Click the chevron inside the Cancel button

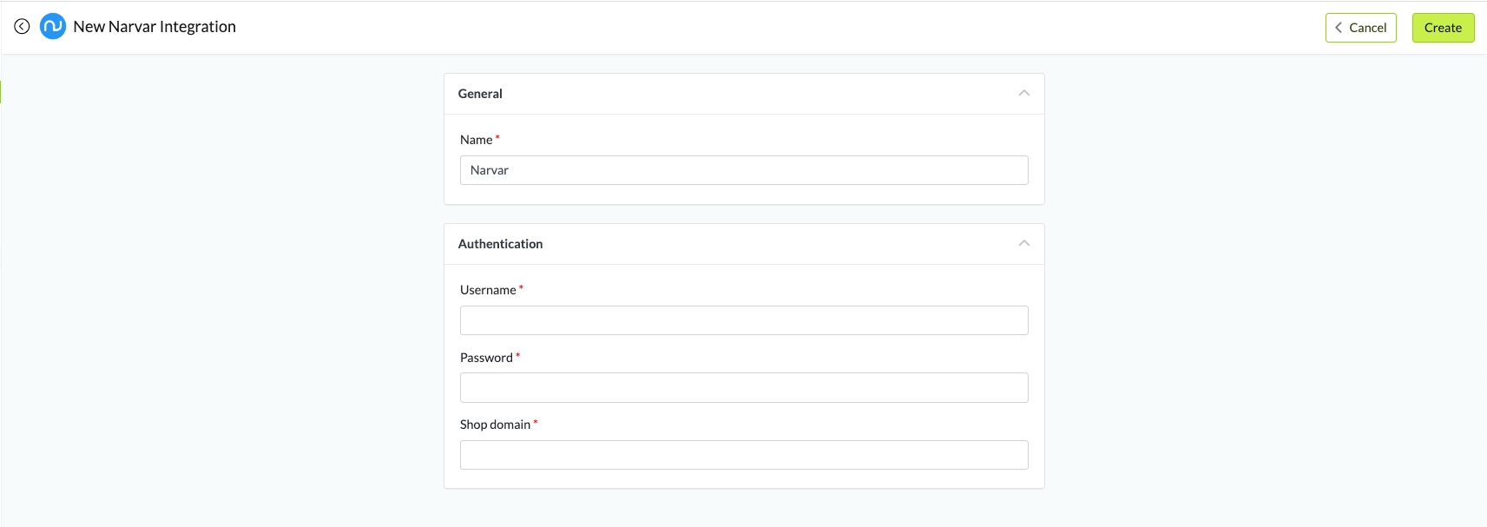click(1339, 28)
